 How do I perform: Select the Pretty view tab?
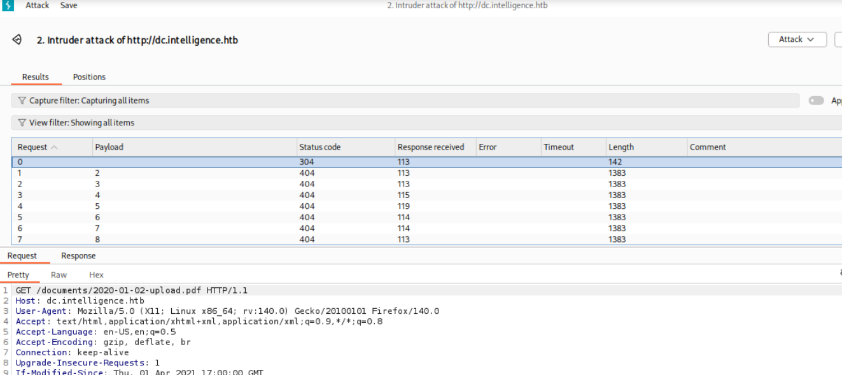tap(18, 275)
